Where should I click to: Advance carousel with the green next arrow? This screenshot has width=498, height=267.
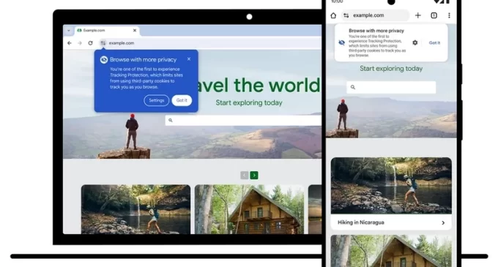pos(254,176)
